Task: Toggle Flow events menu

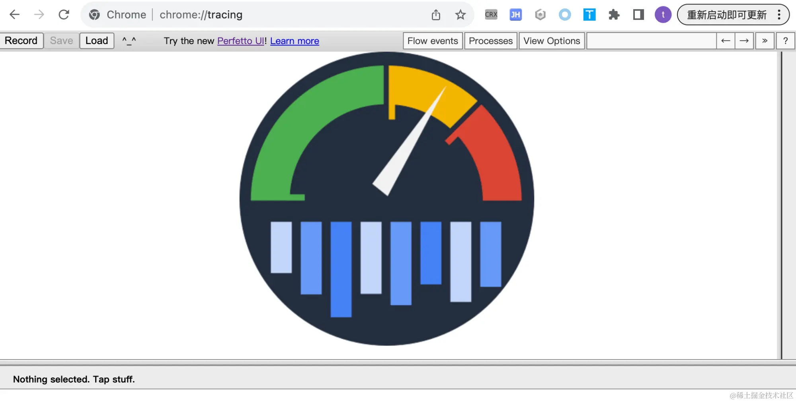Action: click(x=433, y=41)
